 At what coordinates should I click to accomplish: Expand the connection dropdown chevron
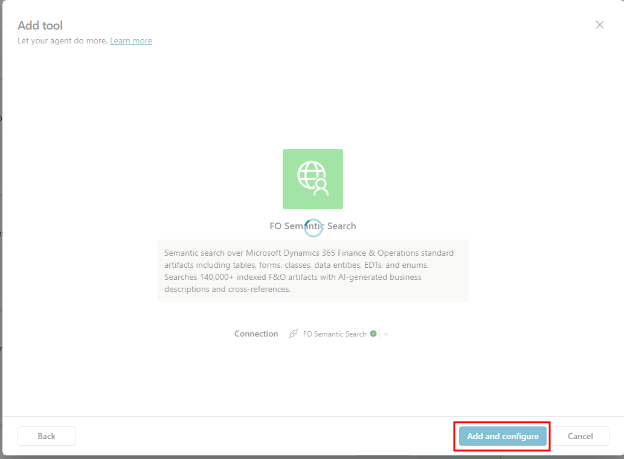[385, 334]
